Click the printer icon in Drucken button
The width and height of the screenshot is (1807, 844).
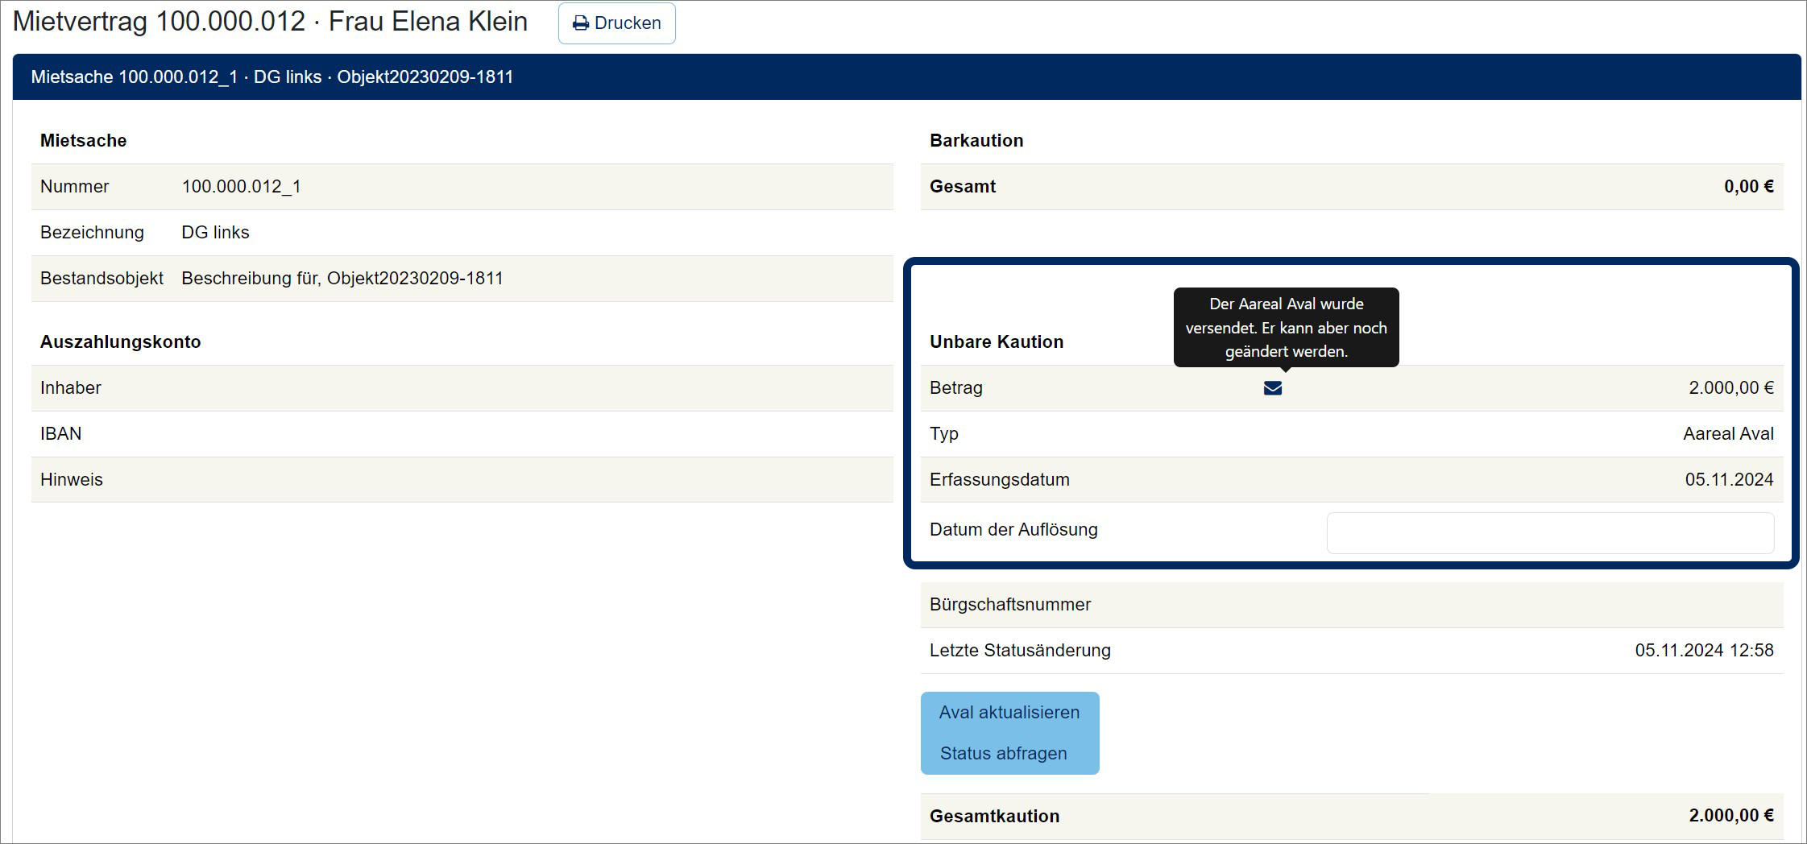click(x=580, y=23)
